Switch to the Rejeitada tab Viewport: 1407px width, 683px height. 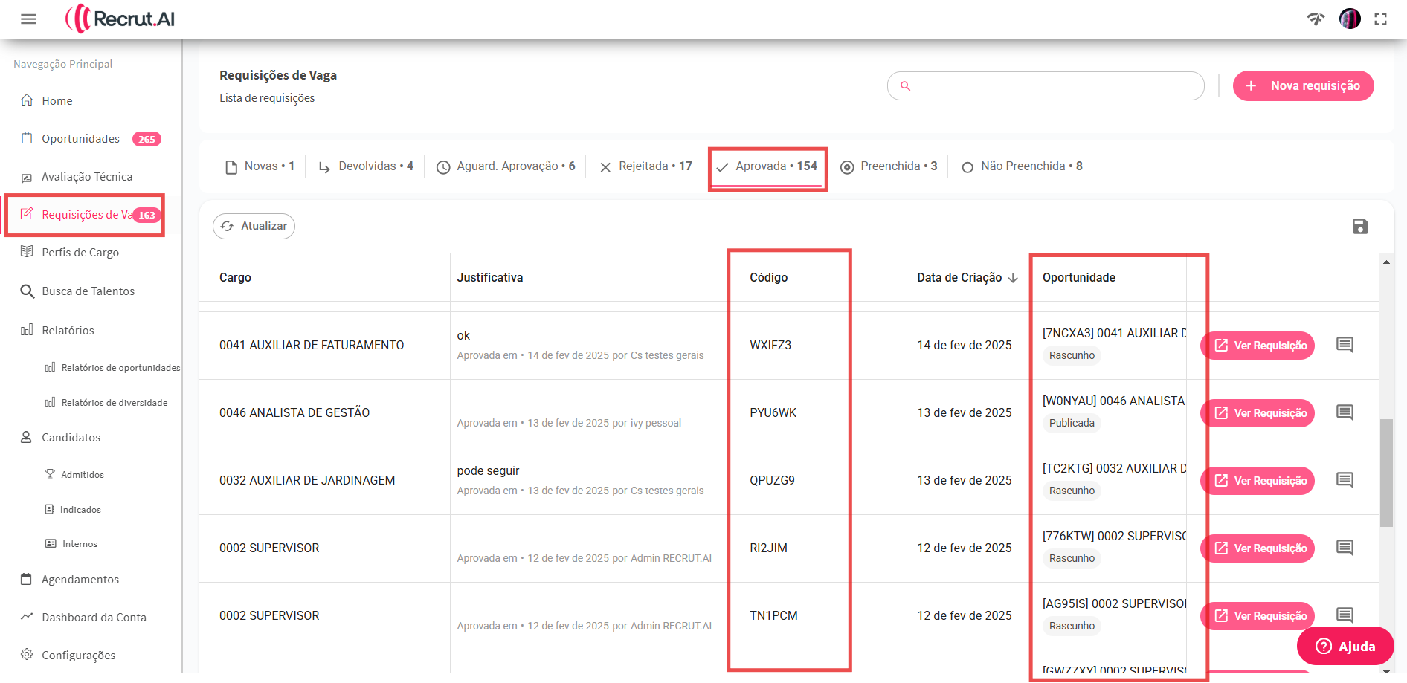point(645,166)
